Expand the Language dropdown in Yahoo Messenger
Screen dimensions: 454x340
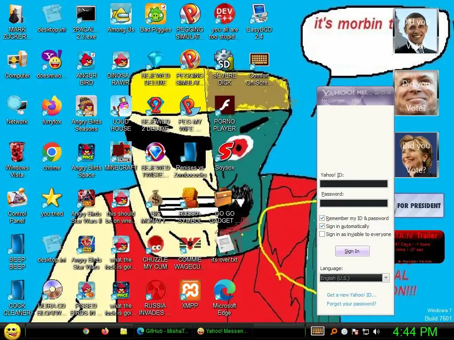(386, 278)
